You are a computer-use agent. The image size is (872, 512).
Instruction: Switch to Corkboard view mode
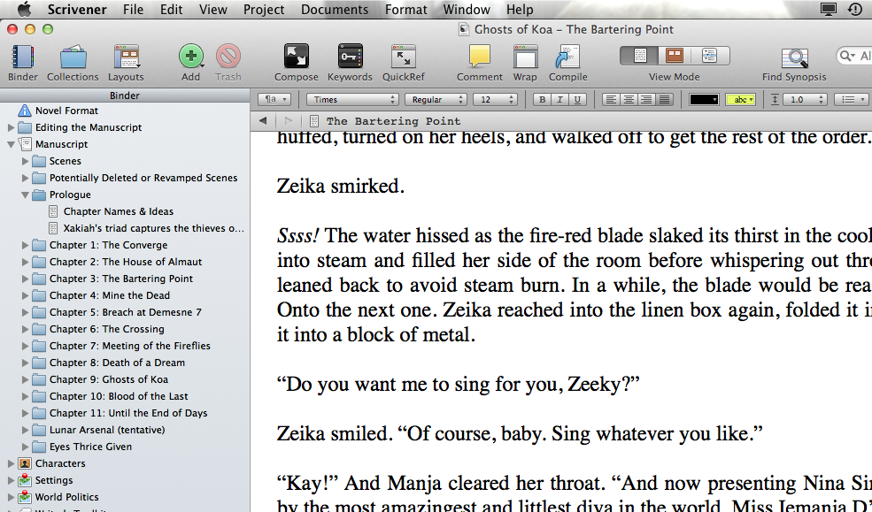675,56
